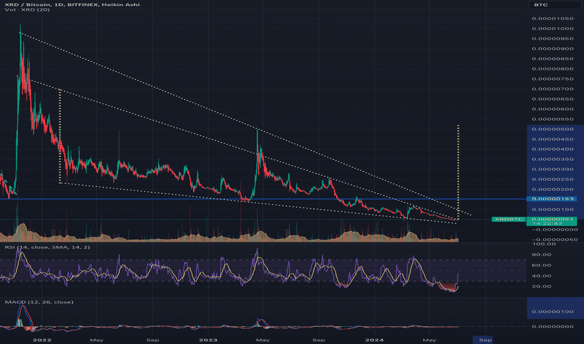
Task: Click RSI scale value 80.00
Action: pyautogui.click(x=541, y=255)
